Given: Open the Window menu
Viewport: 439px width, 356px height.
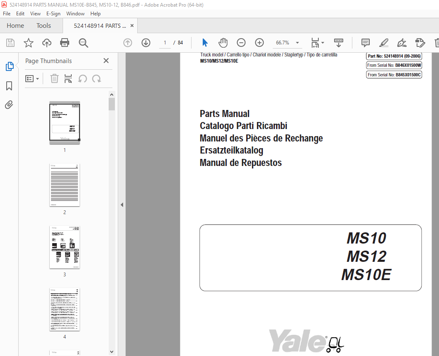Looking at the screenshot, I should click(75, 13).
